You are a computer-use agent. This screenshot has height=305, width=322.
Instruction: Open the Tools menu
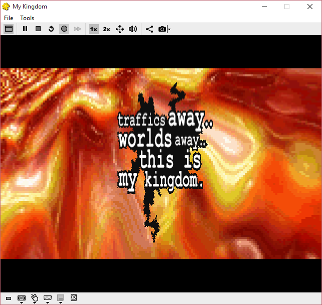27,18
